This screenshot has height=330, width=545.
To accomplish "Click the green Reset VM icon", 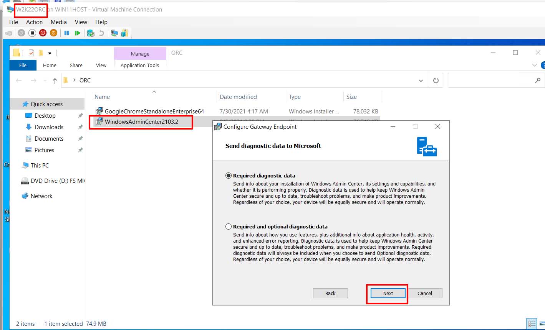I will pyautogui.click(x=77, y=33).
